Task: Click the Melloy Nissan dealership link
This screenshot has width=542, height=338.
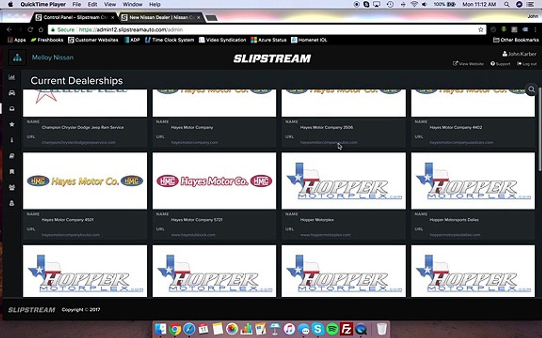Action: (x=53, y=58)
